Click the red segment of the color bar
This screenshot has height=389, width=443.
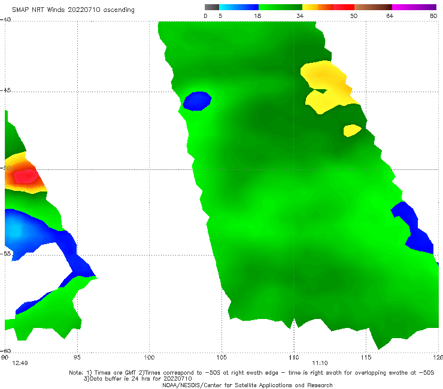pos(344,7)
